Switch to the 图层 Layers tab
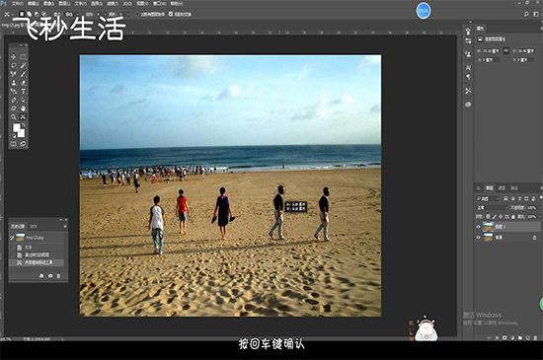The width and height of the screenshot is (543, 360). point(490,187)
